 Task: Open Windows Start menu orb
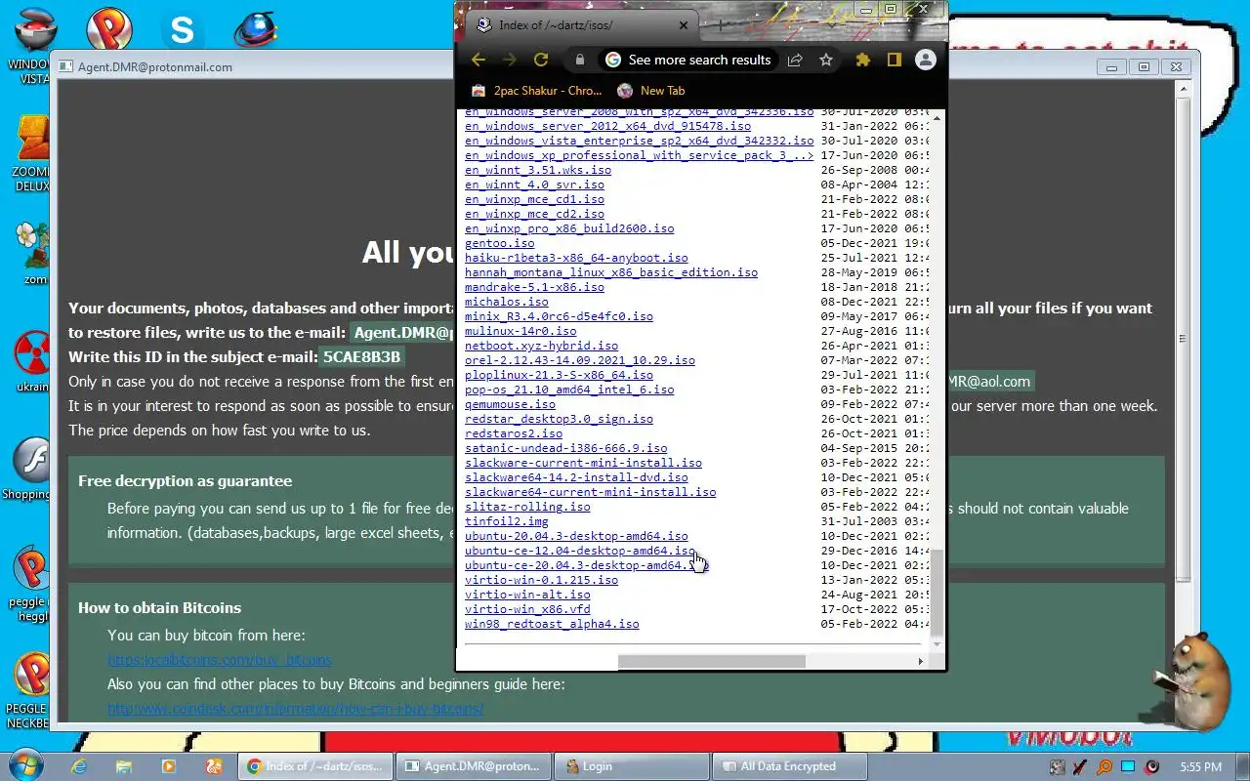click(x=24, y=765)
